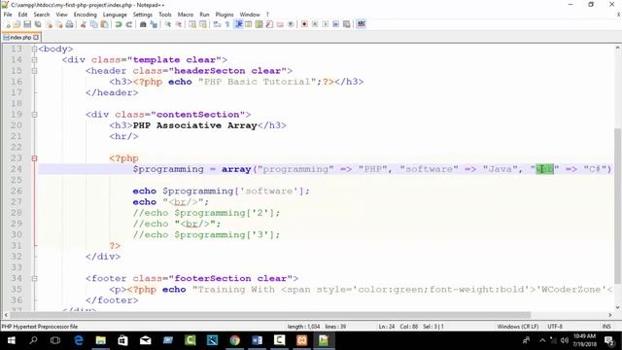The width and height of the screenshot is (622, 350).
Task: Open the User Defined Language toolbar icon
Action: coord(249,24)
